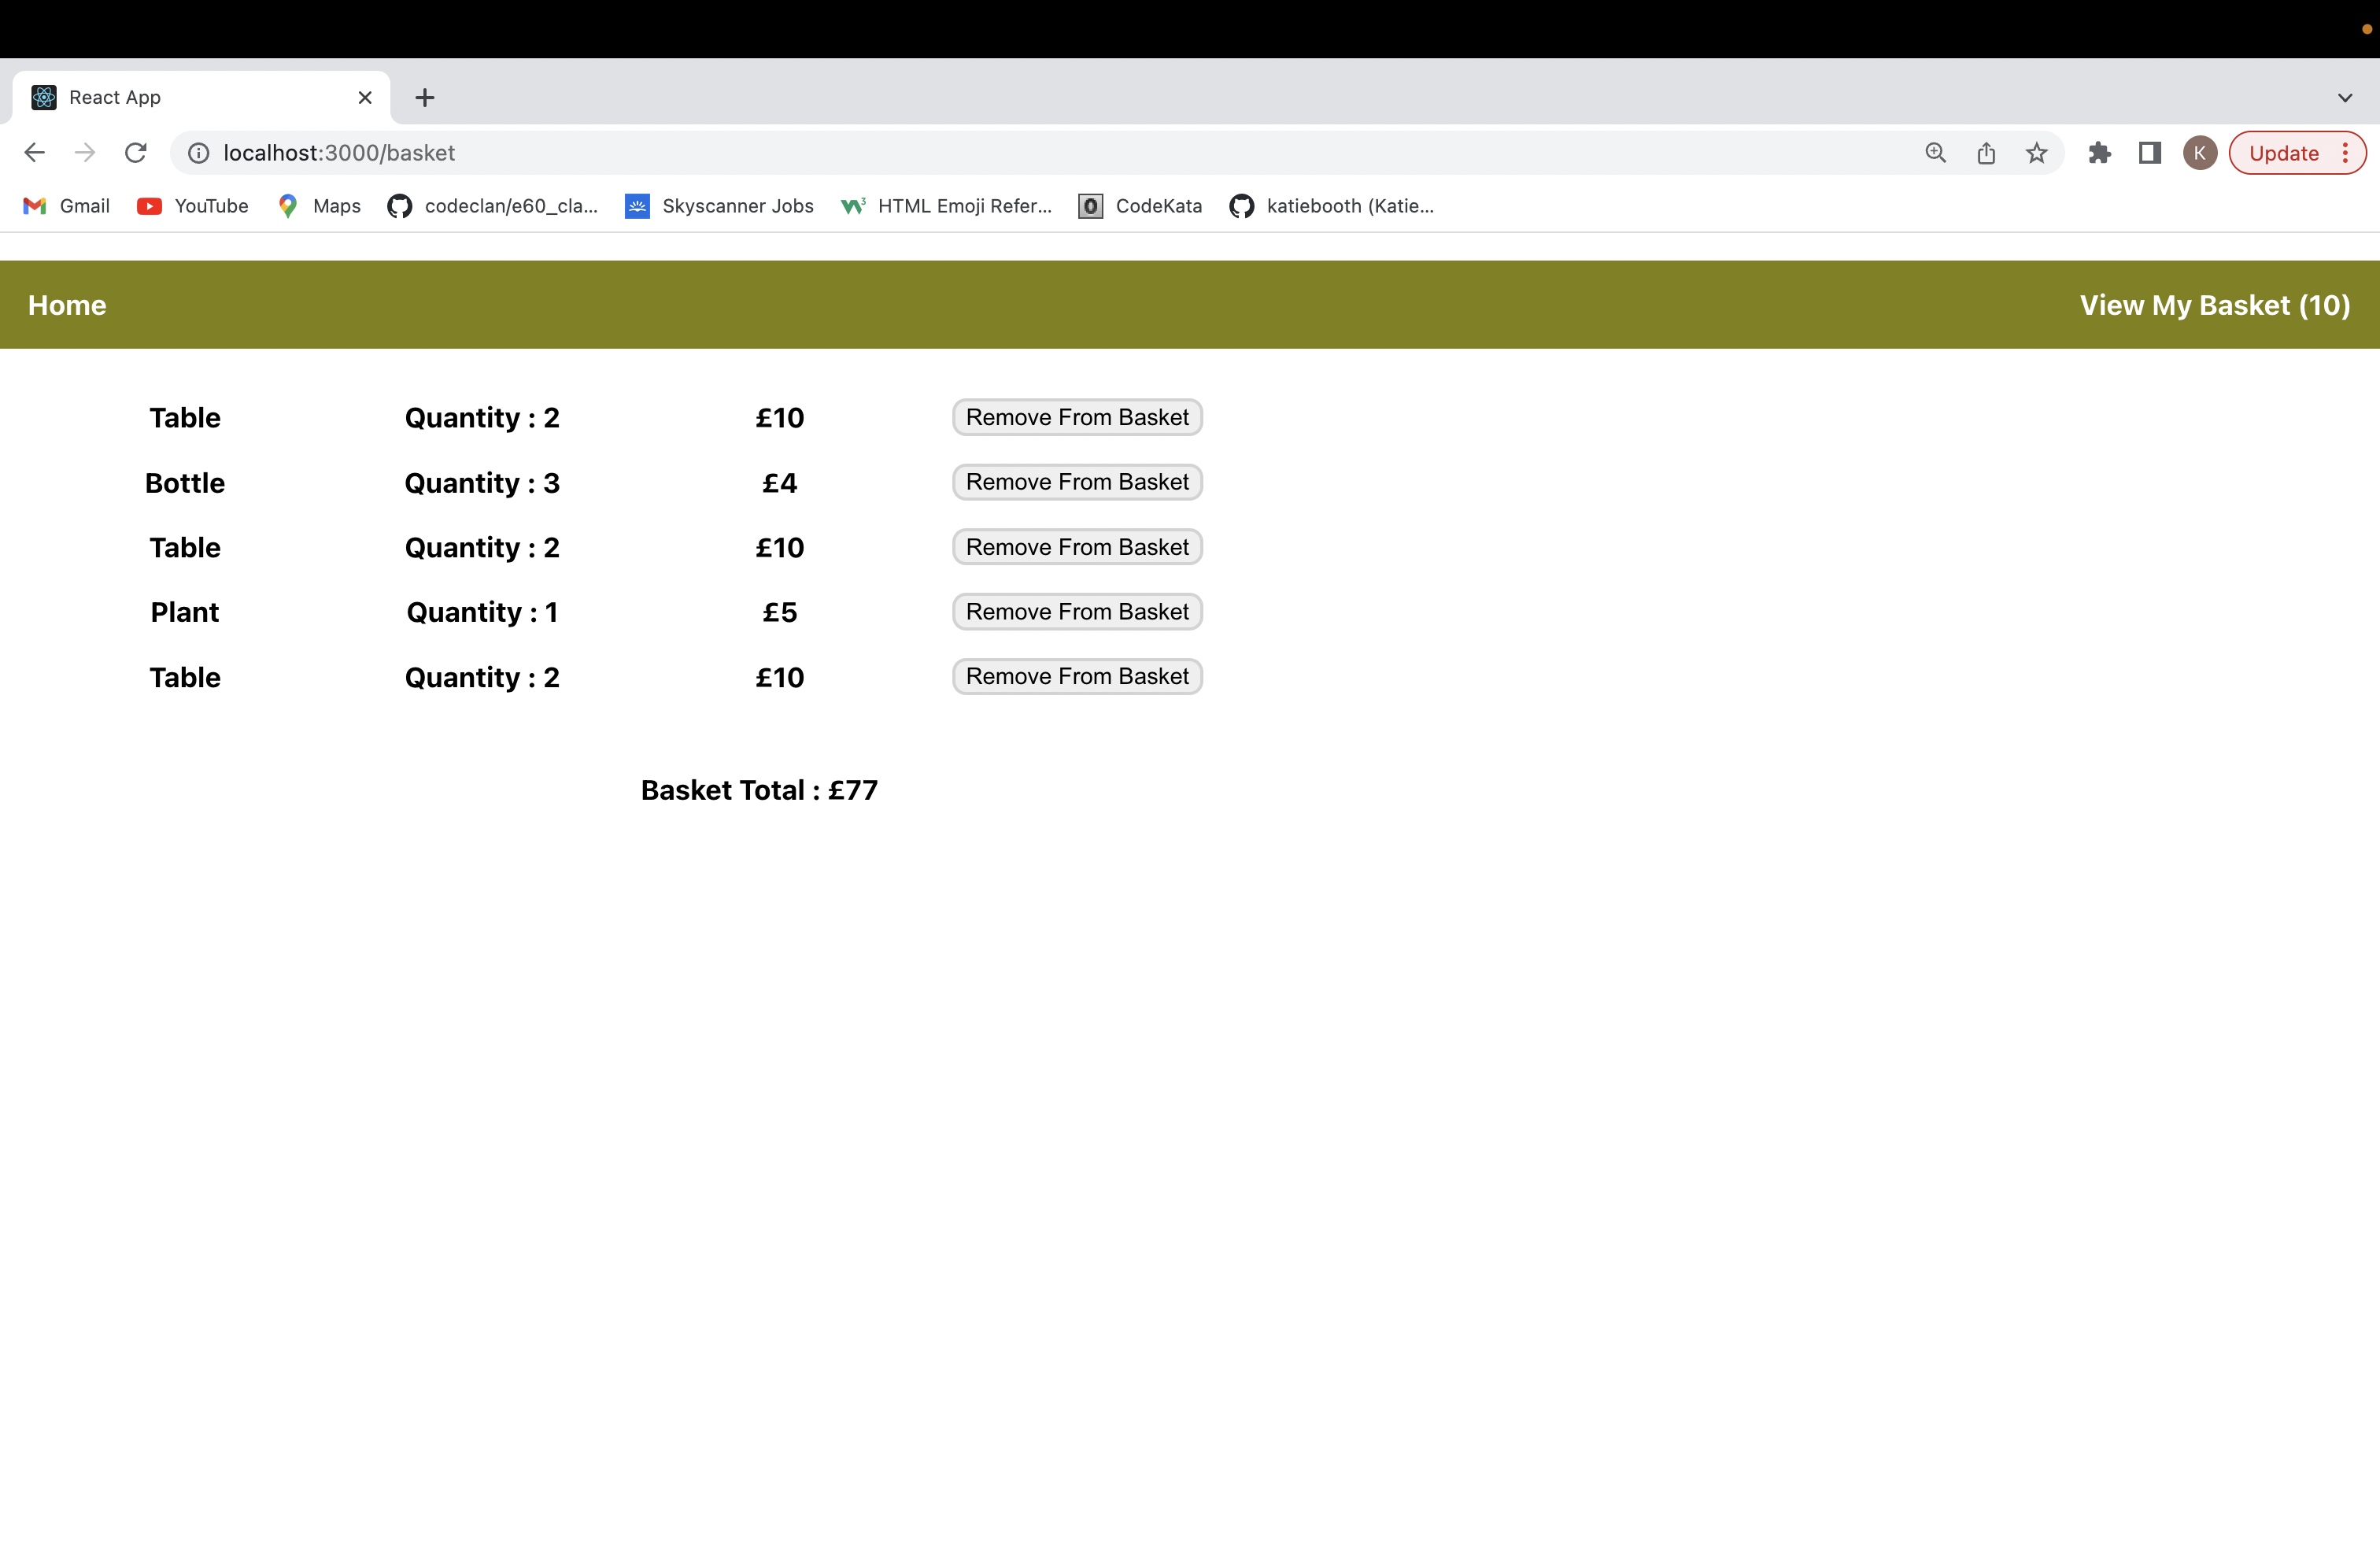Open the codeclan GitHub bookmark

click(x=492, y=206)
